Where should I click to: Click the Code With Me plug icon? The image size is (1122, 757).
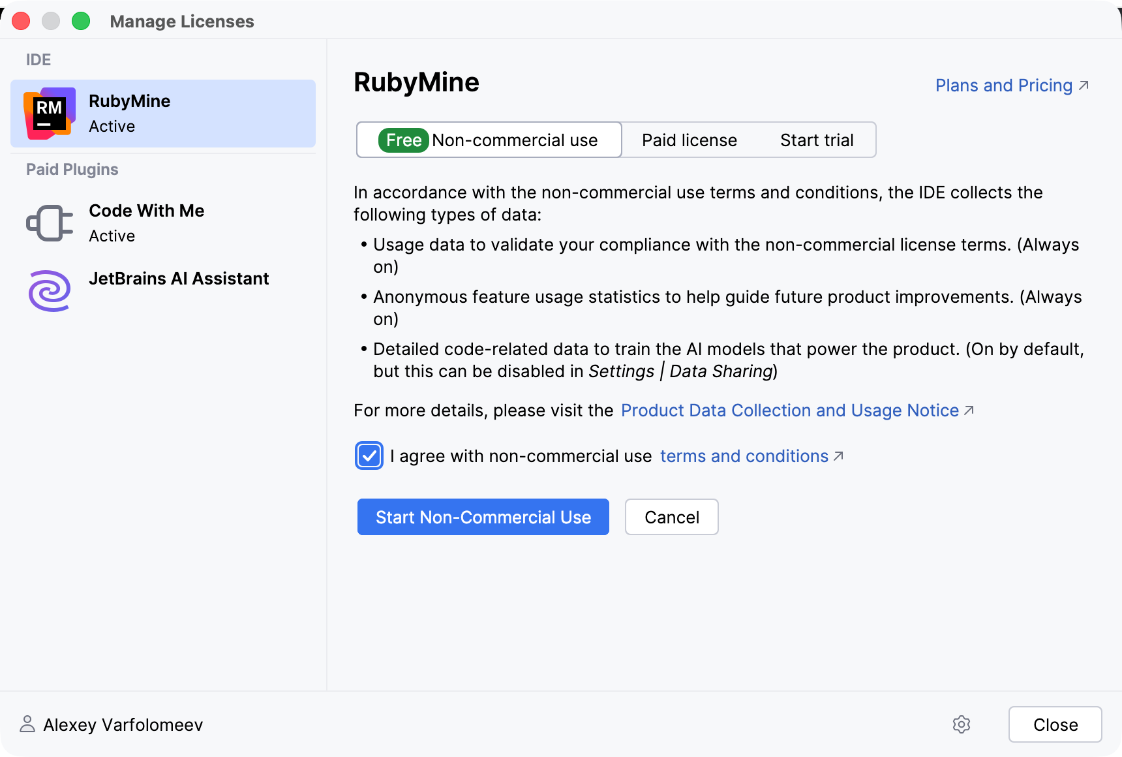tap(50, 223)
